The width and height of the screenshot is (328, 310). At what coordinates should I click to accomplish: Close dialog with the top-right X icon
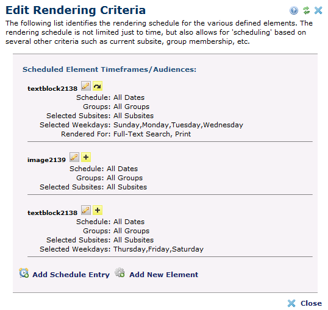[x=318, y=10]
